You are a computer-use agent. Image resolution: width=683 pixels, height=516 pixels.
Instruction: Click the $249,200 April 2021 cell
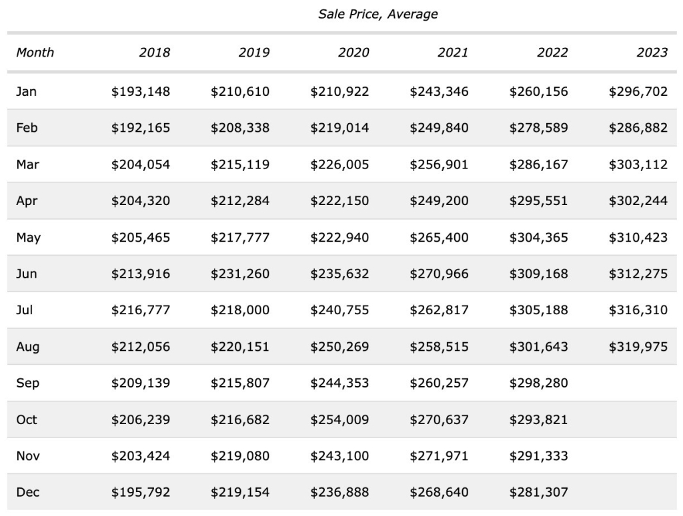(439, 200)
